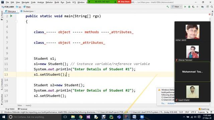Click the Stop Share button
The height and width of the screenshot is (120, 214).
click(124, 2)
